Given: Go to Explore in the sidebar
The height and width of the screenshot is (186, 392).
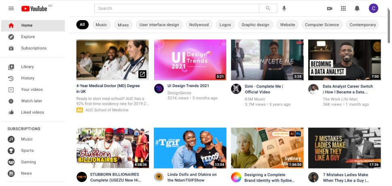Looking at the screenshot, I should click(28, 37).
